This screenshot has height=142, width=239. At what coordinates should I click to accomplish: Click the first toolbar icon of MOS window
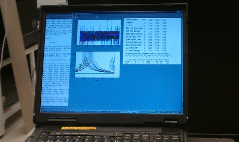(75, 17)
